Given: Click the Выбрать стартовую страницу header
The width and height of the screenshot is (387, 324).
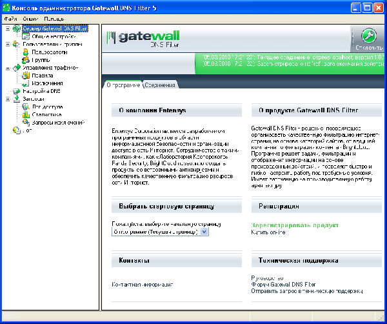Looking at the screenshot, I should tap(177, 206).
